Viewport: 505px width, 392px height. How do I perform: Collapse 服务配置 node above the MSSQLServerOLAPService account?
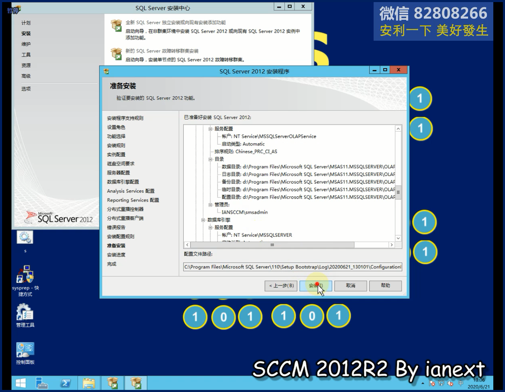tap(210, 129)
